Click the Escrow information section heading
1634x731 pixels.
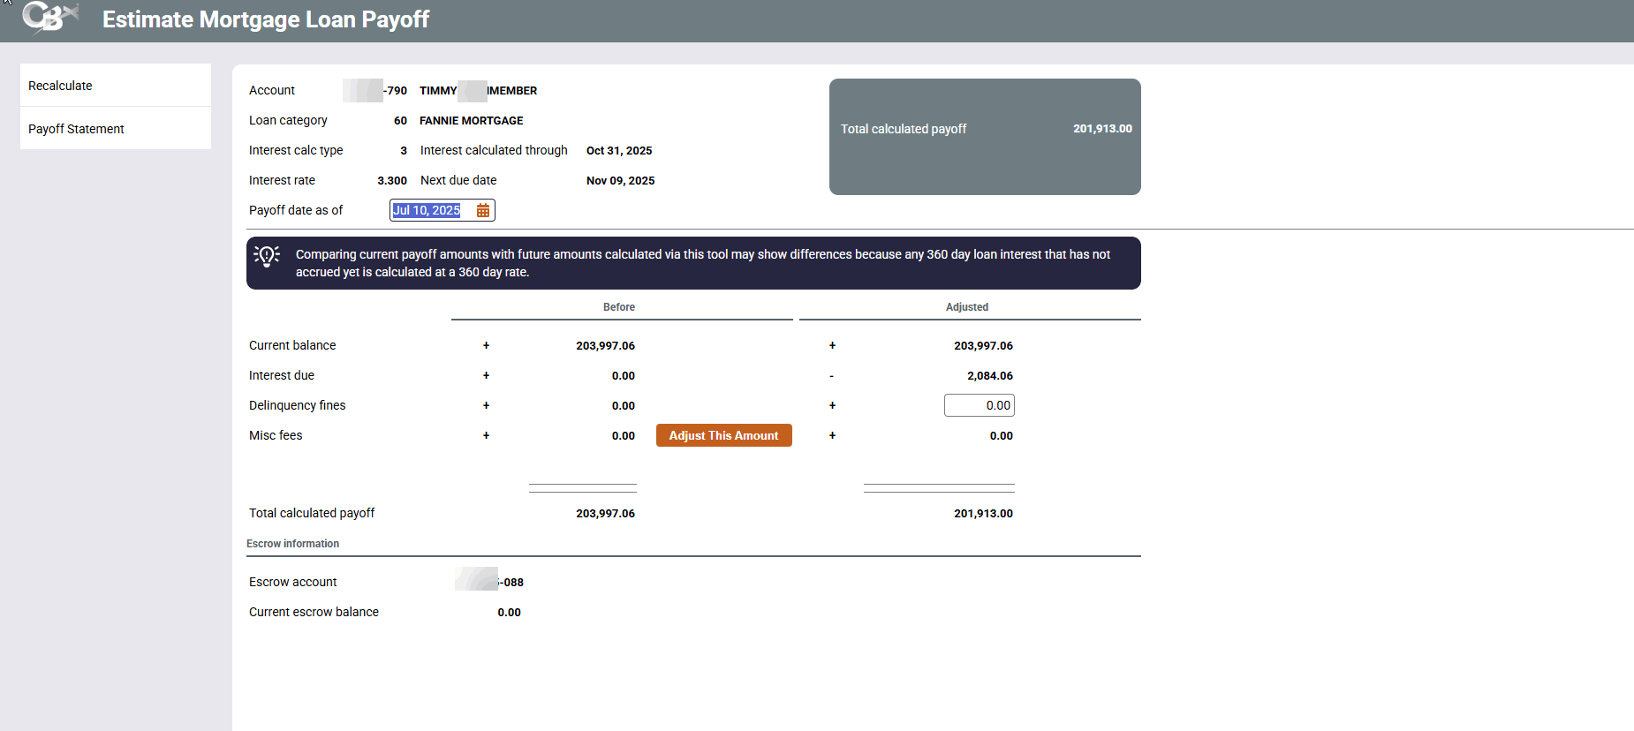292,544
